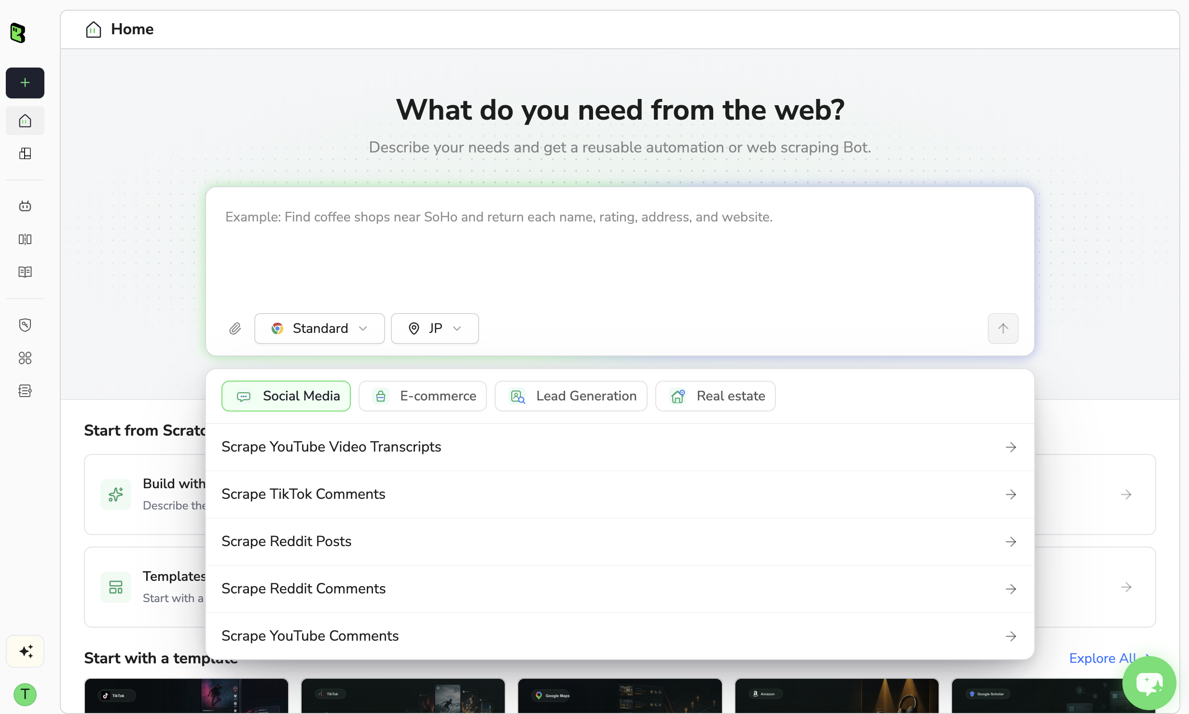Open Scrape YouTube Video Transcripts suggestion

(620, 447)
